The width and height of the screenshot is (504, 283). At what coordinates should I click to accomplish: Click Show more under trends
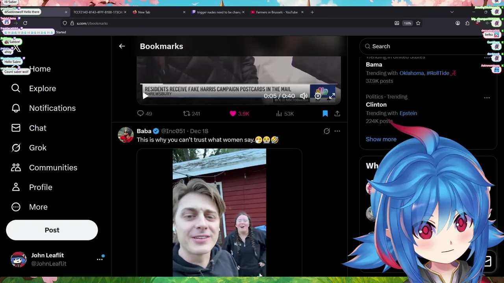(x=381, y=139)
